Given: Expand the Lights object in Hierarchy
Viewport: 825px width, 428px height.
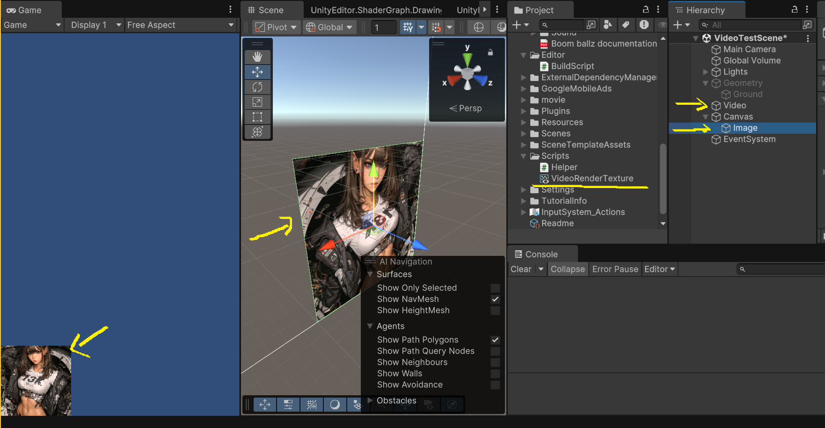Looking at the screenshot, I should coord(706,72).
